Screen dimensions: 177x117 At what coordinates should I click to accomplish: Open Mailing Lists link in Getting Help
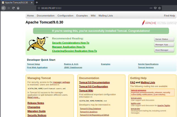[148, 82]
